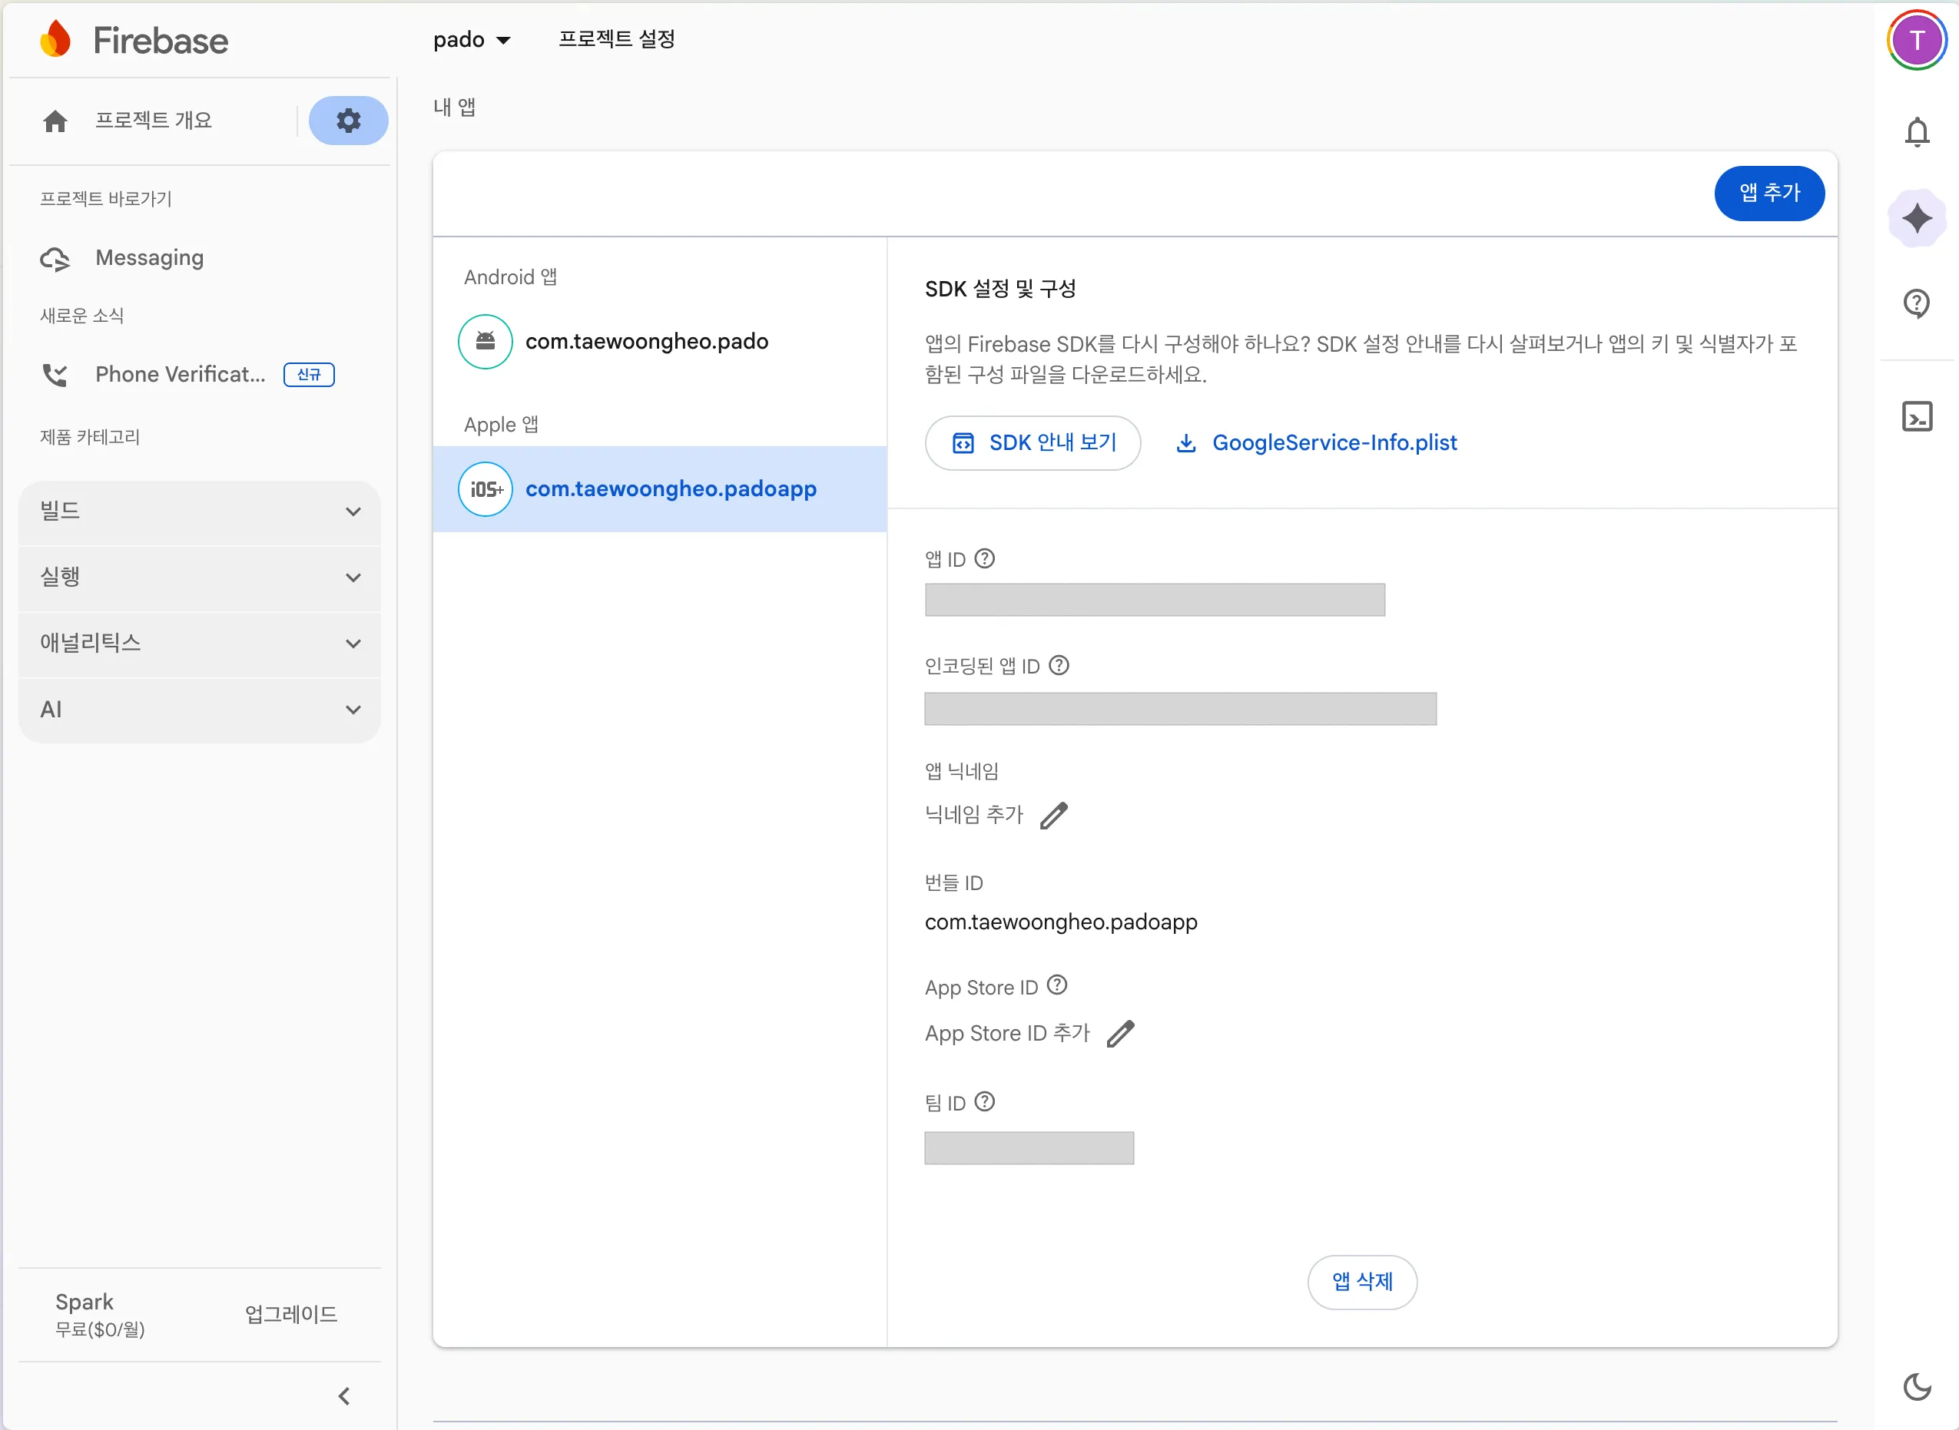Viewport: 1959px width, 1430px height.
Task: Collapse the sidebar navigation arrow
Action: pos(343,1395)
